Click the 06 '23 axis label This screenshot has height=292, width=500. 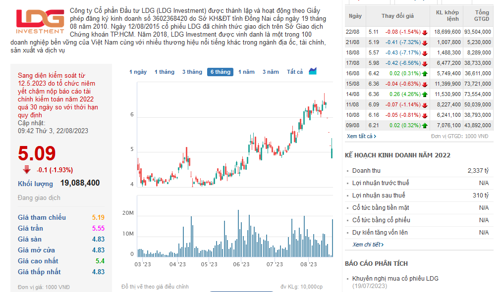tap(241, 264)
